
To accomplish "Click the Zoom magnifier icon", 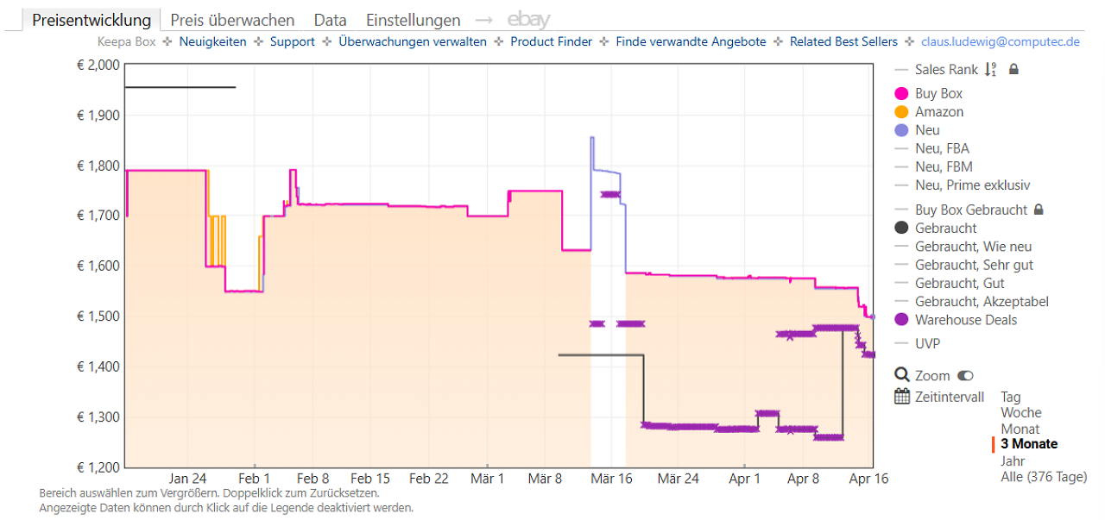I will (902, 375).
